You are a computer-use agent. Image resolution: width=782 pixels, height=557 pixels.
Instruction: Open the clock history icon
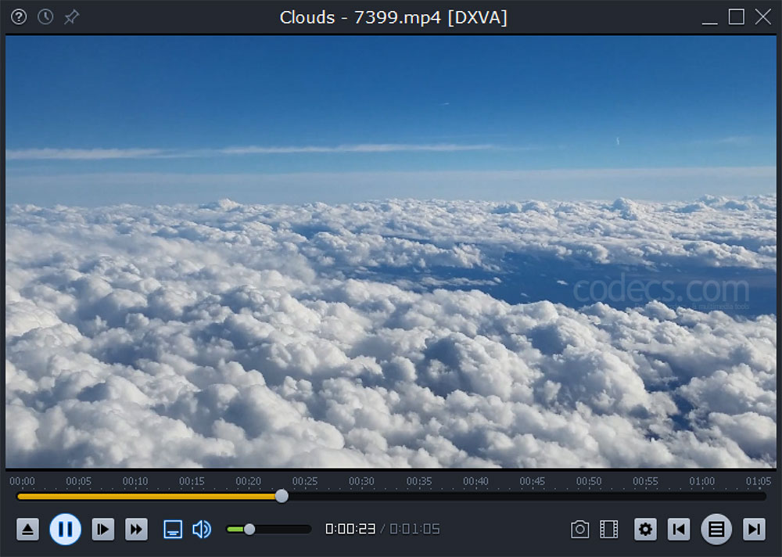(x=45, y=17)
